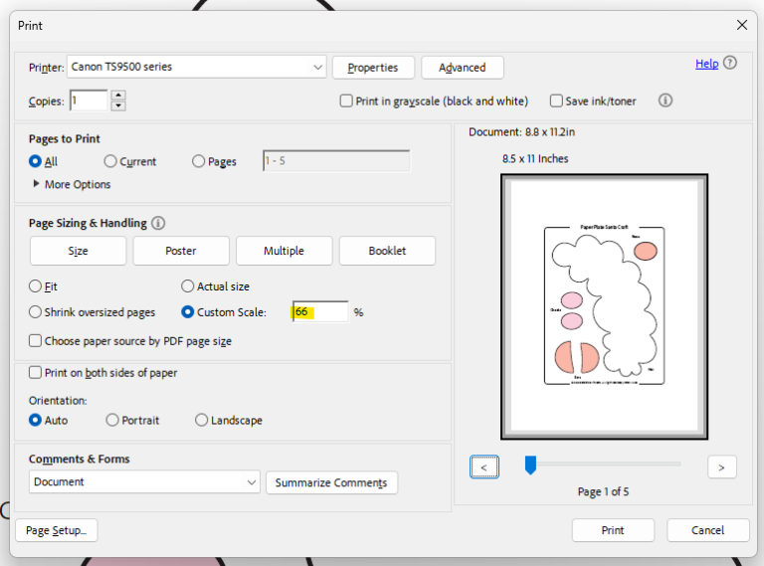Select the Landscape orientation radio button
Viewport: 764px width, 566px height.
click(x=202, y=421)
